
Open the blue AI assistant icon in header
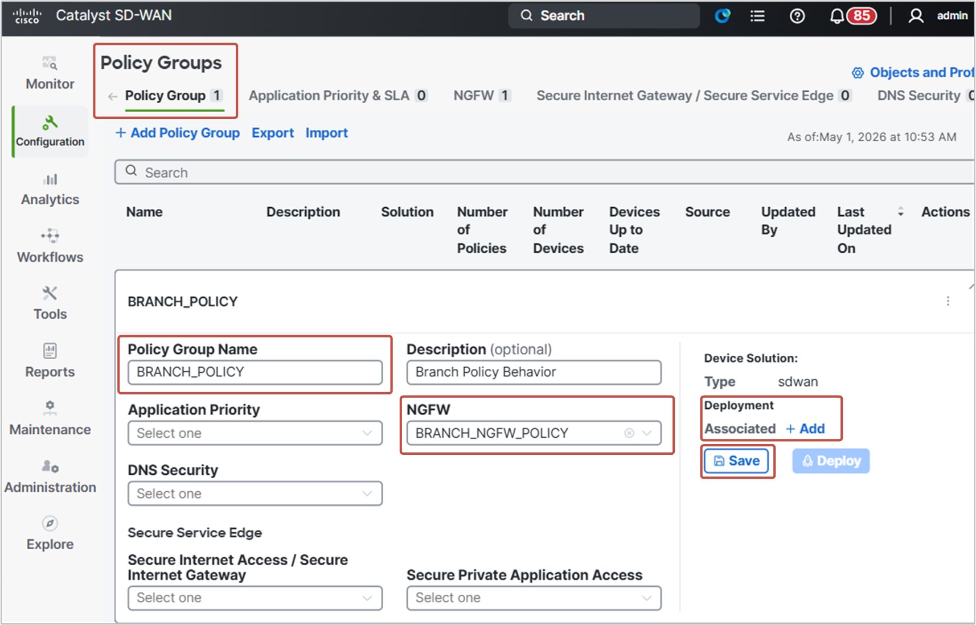click(723, 16)
